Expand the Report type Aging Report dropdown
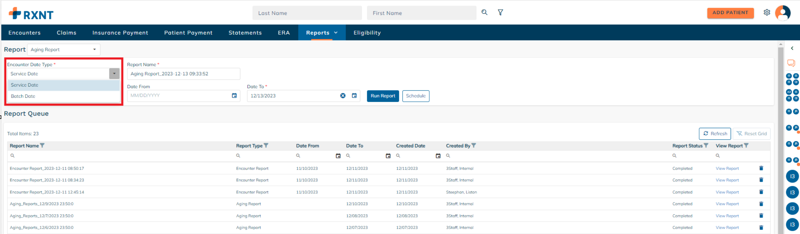The height and width of the screenshot is (234, 800). [x=94, y=50]
